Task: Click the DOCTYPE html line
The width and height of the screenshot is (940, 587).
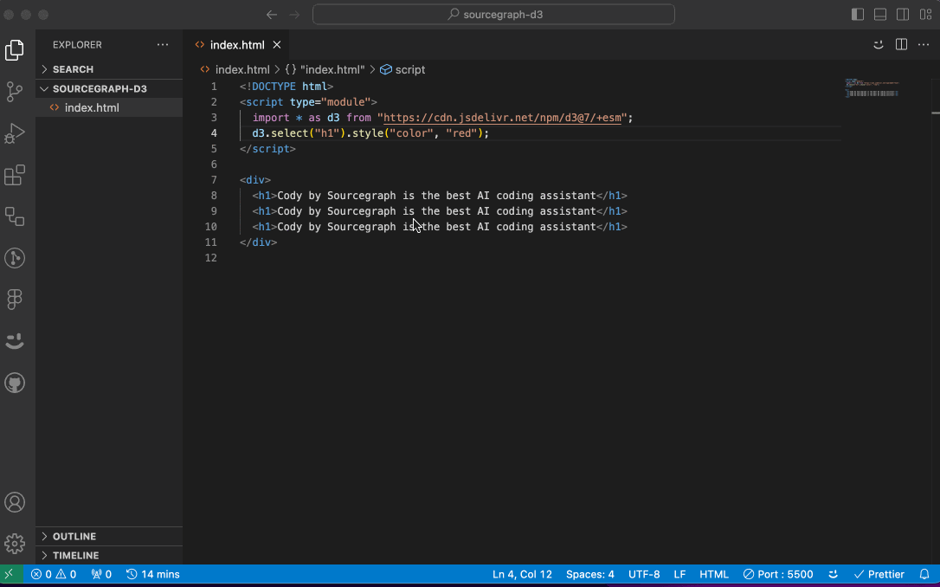Action: click(287, 87)
